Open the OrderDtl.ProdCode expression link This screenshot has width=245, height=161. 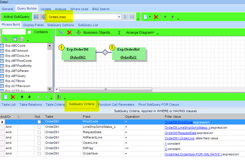[x=179, y=122]
